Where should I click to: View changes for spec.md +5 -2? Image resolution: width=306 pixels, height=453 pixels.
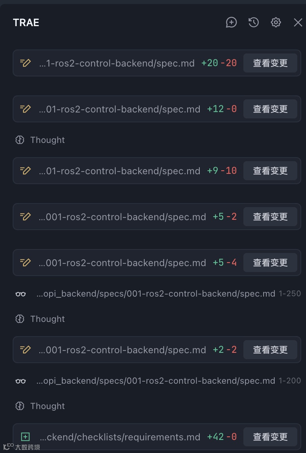click(x=270, y=217)
